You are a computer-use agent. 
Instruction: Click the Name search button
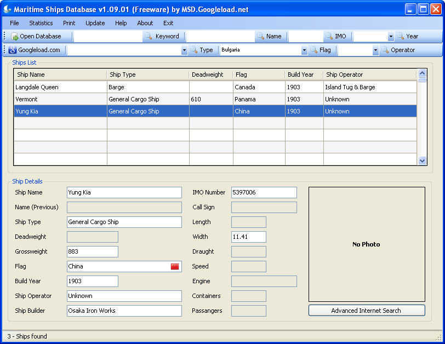(x=270, y=36)
